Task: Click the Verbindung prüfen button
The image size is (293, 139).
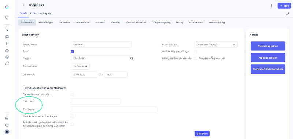Action: 268,46
